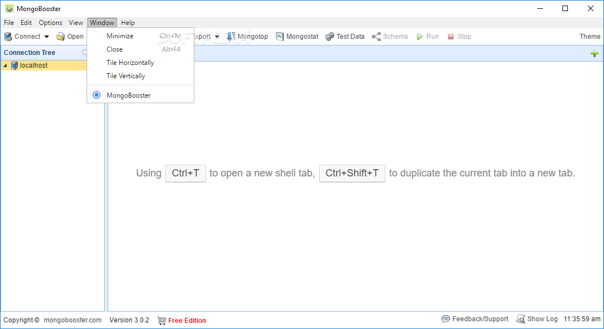This screenshot has width=604, height=329.
Task: Click the Connection Tree header
Action: [x=29, y=52]
